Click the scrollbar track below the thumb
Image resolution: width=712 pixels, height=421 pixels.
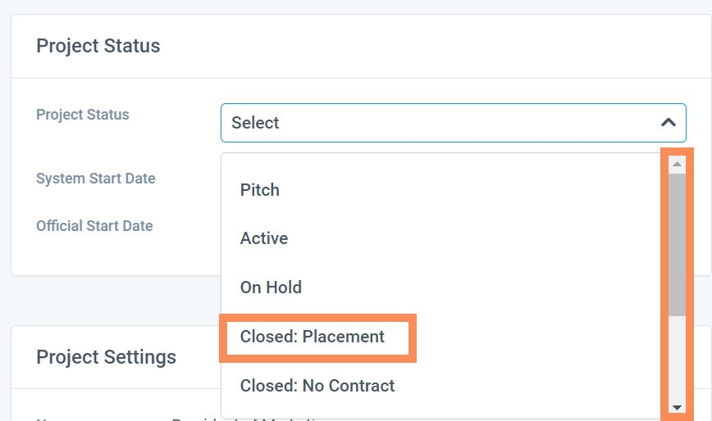pos(677,359)
